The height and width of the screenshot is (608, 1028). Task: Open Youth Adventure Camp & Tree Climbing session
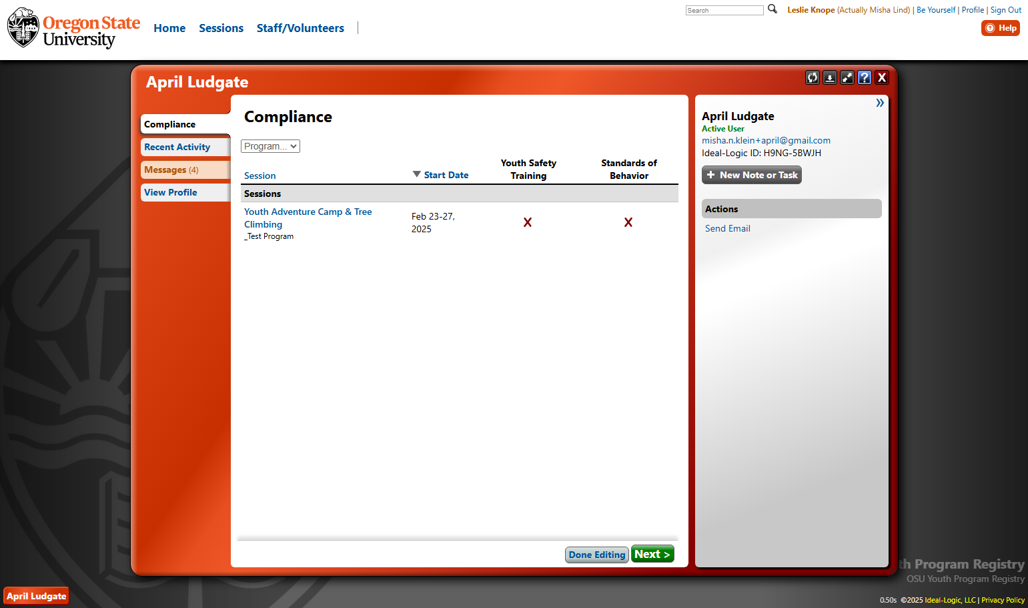coord(308,218)
